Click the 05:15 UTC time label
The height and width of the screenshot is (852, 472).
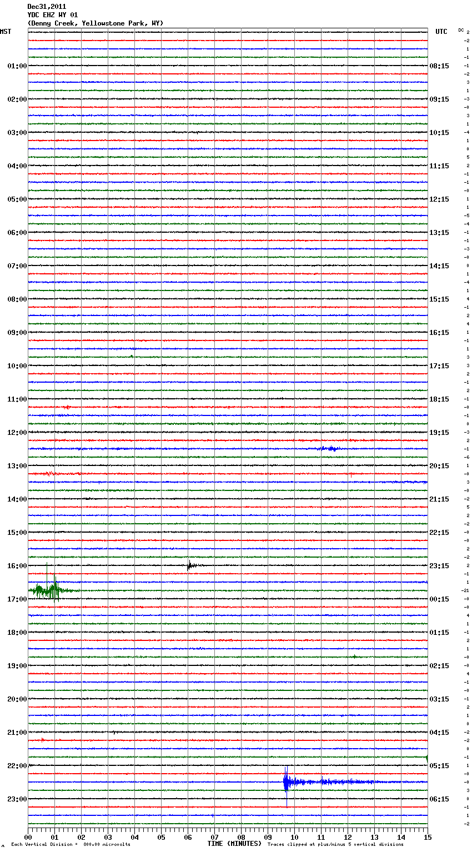(x=439, y=766)
